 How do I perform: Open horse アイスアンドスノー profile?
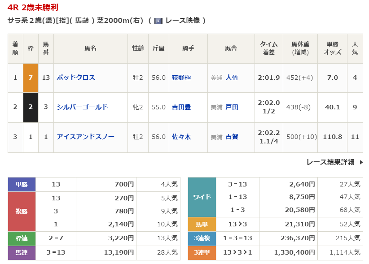click(85, 137)
